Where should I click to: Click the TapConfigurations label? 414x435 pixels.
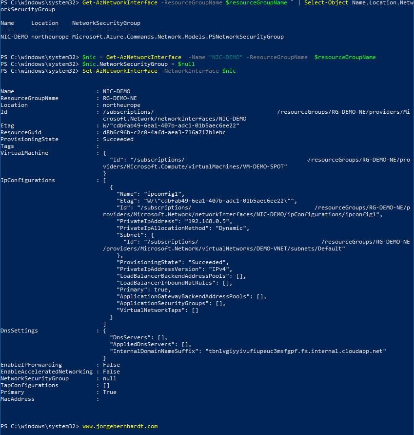coord(29,385)
